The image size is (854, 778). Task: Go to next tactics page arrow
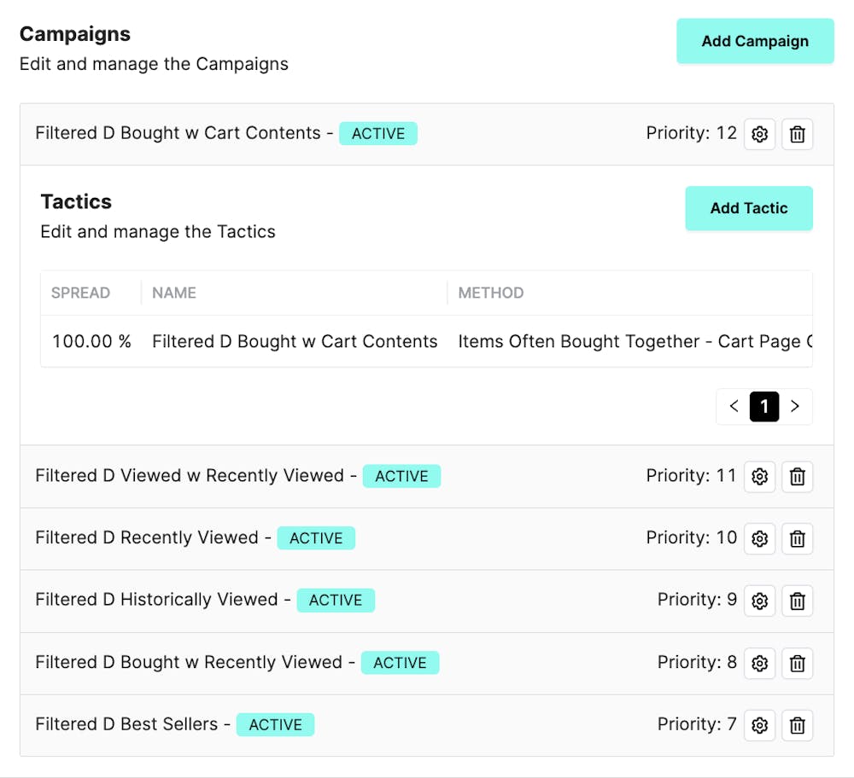coord(795,406)
